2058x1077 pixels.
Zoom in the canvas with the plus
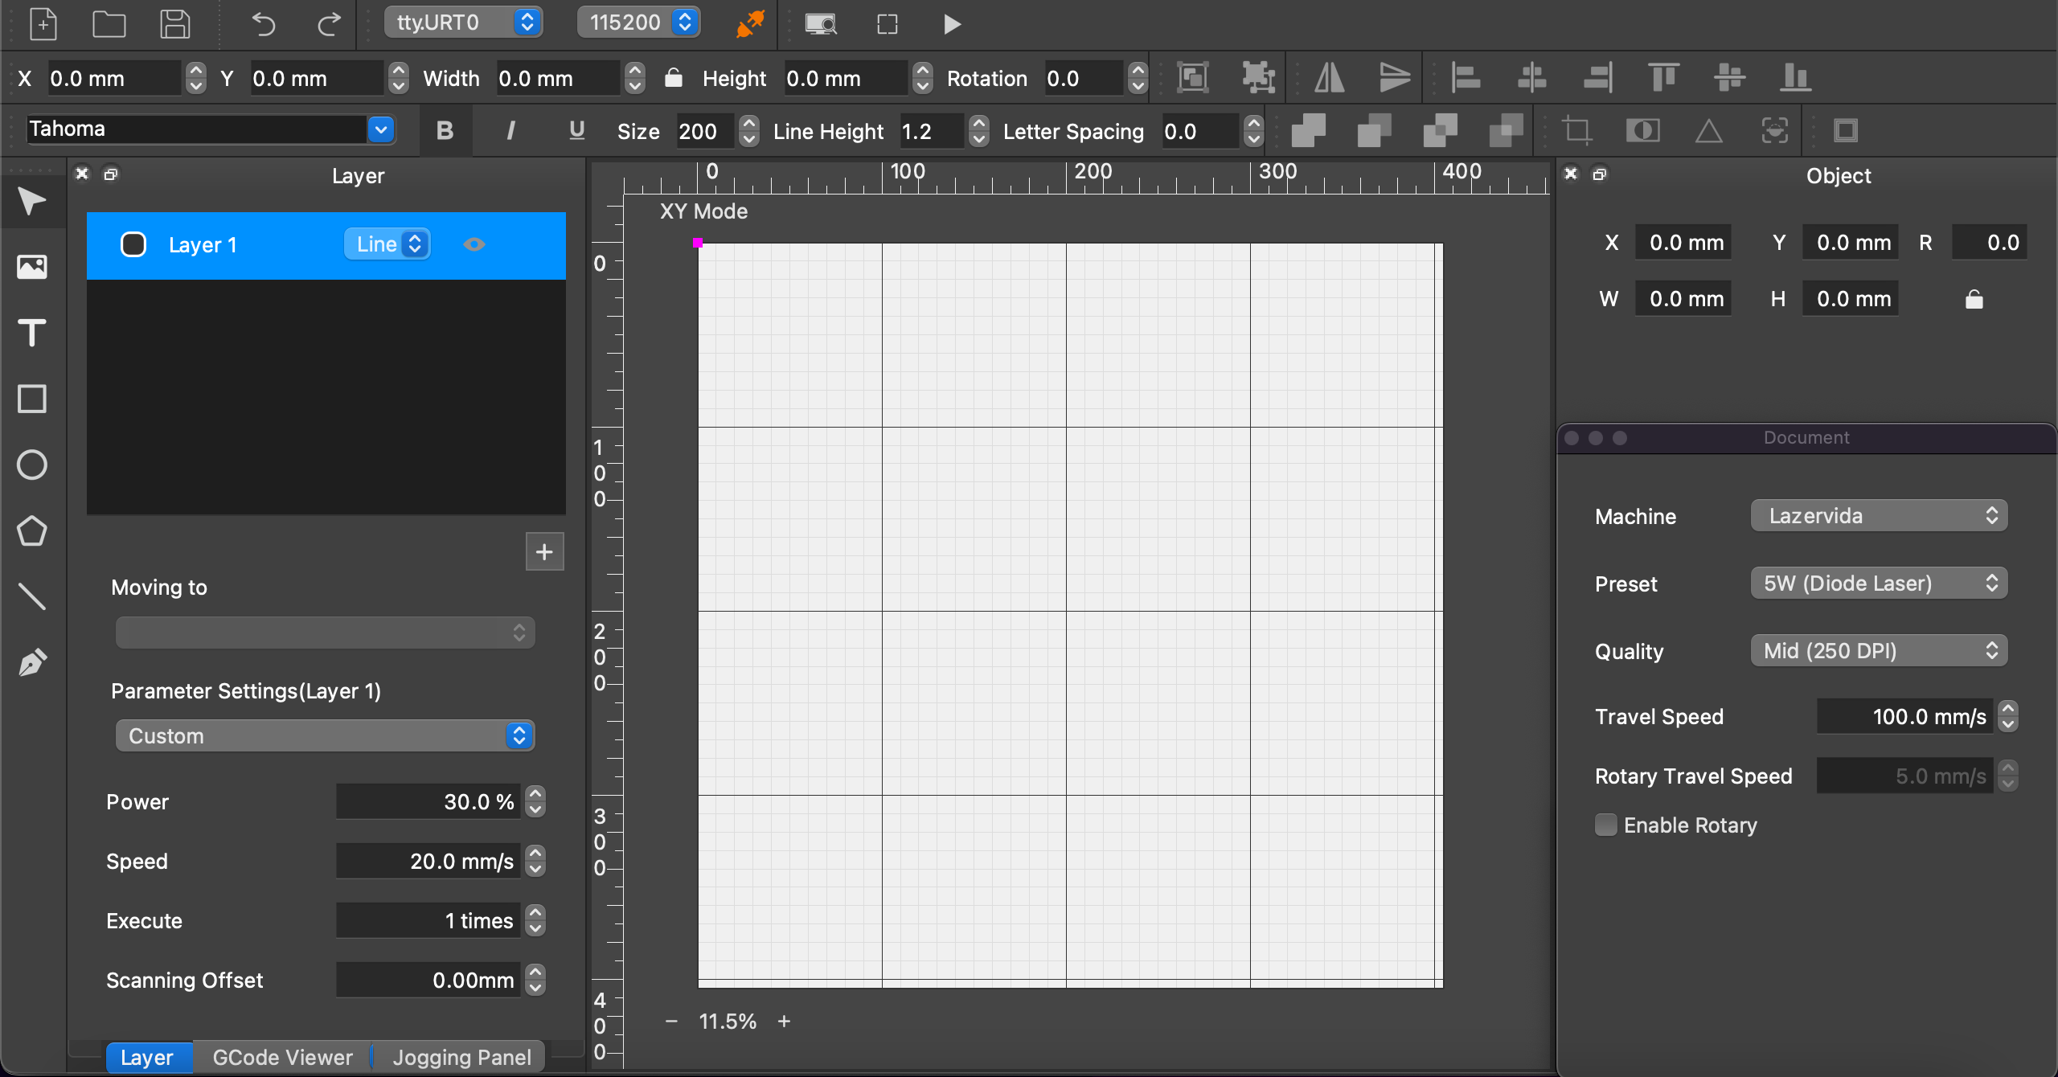tap(785, 1021)
